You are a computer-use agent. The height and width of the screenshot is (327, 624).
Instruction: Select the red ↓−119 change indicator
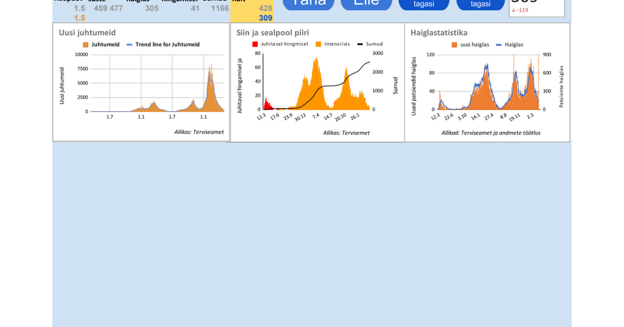click(519, 10)
